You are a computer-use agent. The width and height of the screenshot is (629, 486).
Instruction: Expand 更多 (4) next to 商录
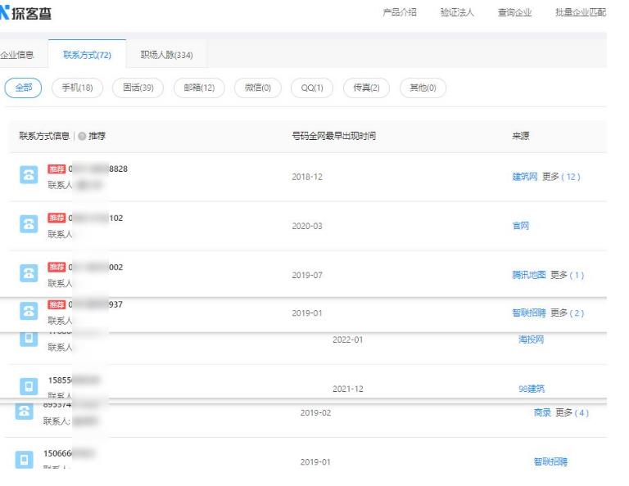point(572,412)
